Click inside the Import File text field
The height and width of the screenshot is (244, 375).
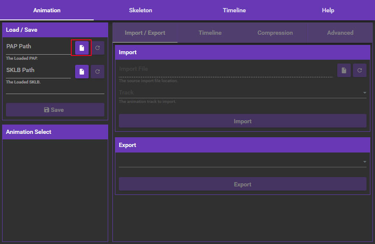point(212,69)
